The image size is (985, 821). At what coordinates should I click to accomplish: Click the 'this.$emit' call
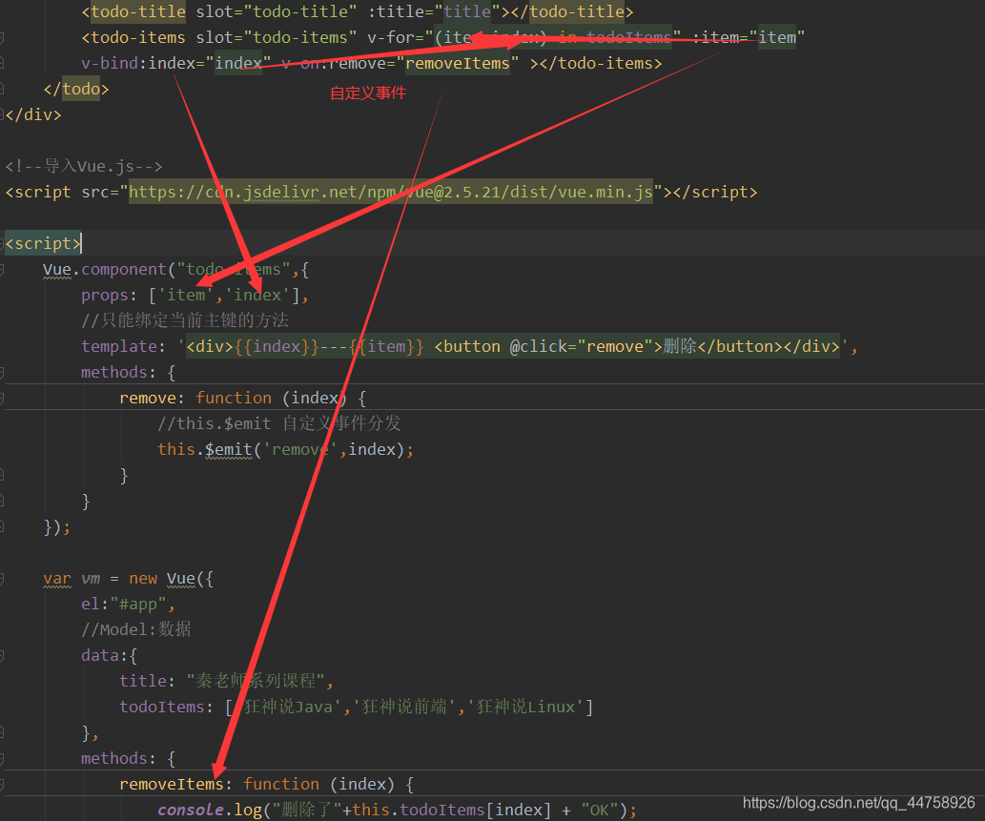[205, 450]
